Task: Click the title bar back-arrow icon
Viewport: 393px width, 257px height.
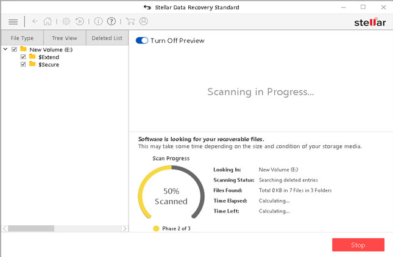Action: pos(147,7)
